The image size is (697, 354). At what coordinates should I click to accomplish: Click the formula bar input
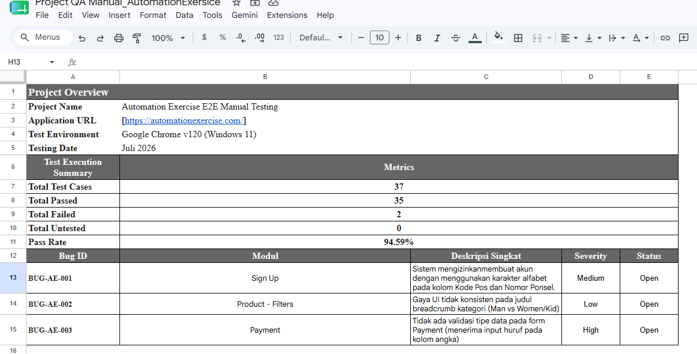(x=387, y=62)
